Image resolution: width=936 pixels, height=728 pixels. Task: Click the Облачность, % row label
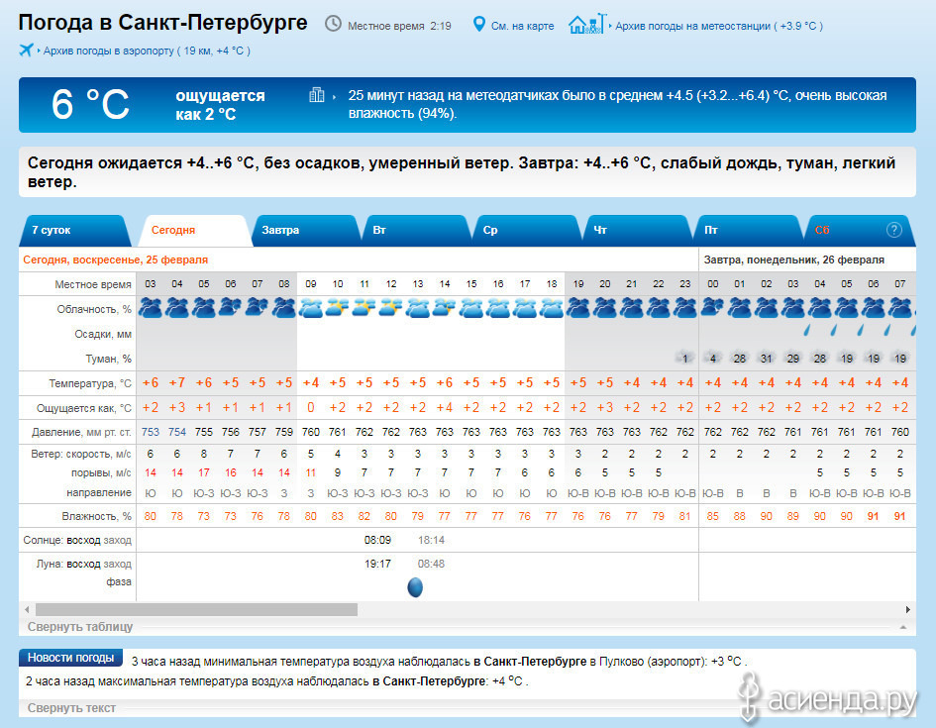pyautogui.click(x=94, y=309)
